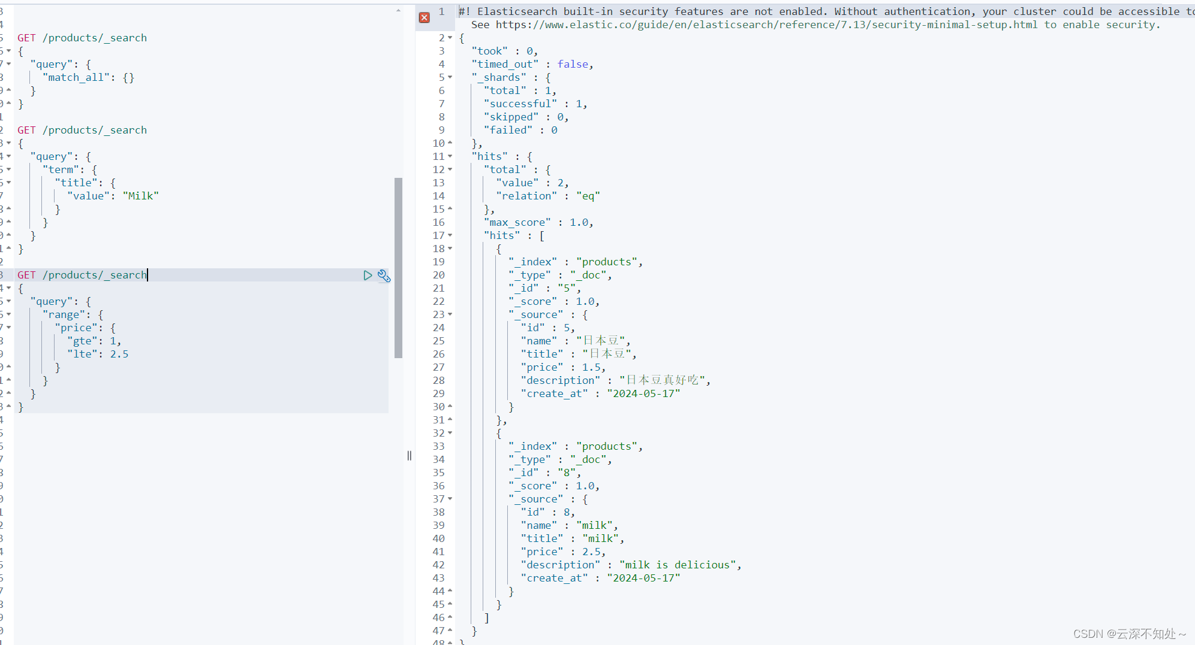Click the "successful" : 1 line
The width and height of the screenshot is (1195, 645).
(x=535, y=104)
